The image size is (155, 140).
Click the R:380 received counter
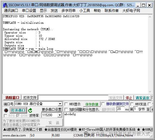[x=56, y=135]
